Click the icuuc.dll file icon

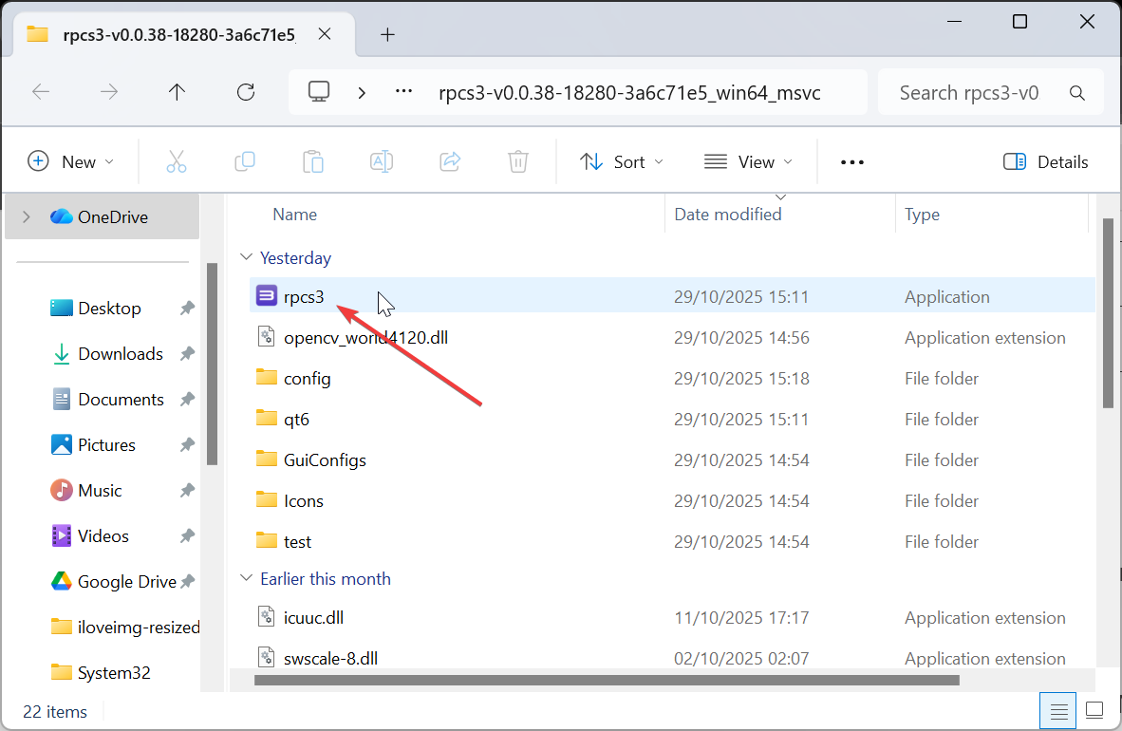pyautogui.click(x=266, y=616)
